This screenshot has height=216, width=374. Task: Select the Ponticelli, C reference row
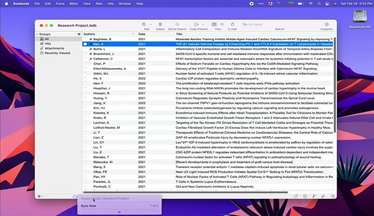point(208,187)
